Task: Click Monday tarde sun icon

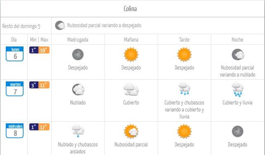Action: 184,55
